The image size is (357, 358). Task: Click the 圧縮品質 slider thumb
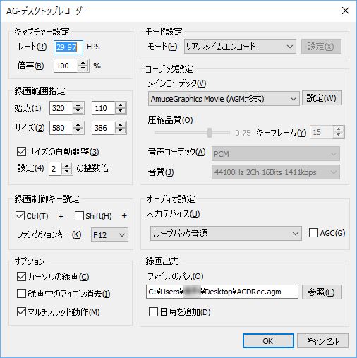[210, 133]
